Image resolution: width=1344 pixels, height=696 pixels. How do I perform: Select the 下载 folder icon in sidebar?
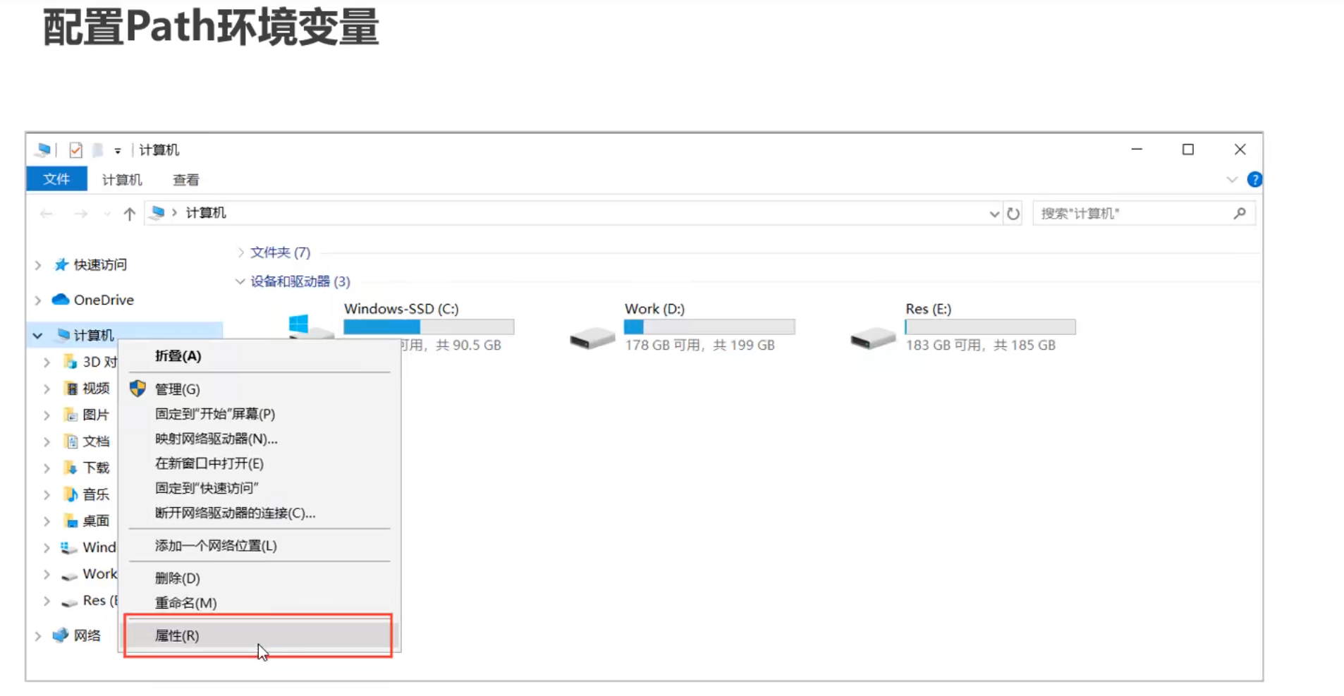(x=71, y=468)
